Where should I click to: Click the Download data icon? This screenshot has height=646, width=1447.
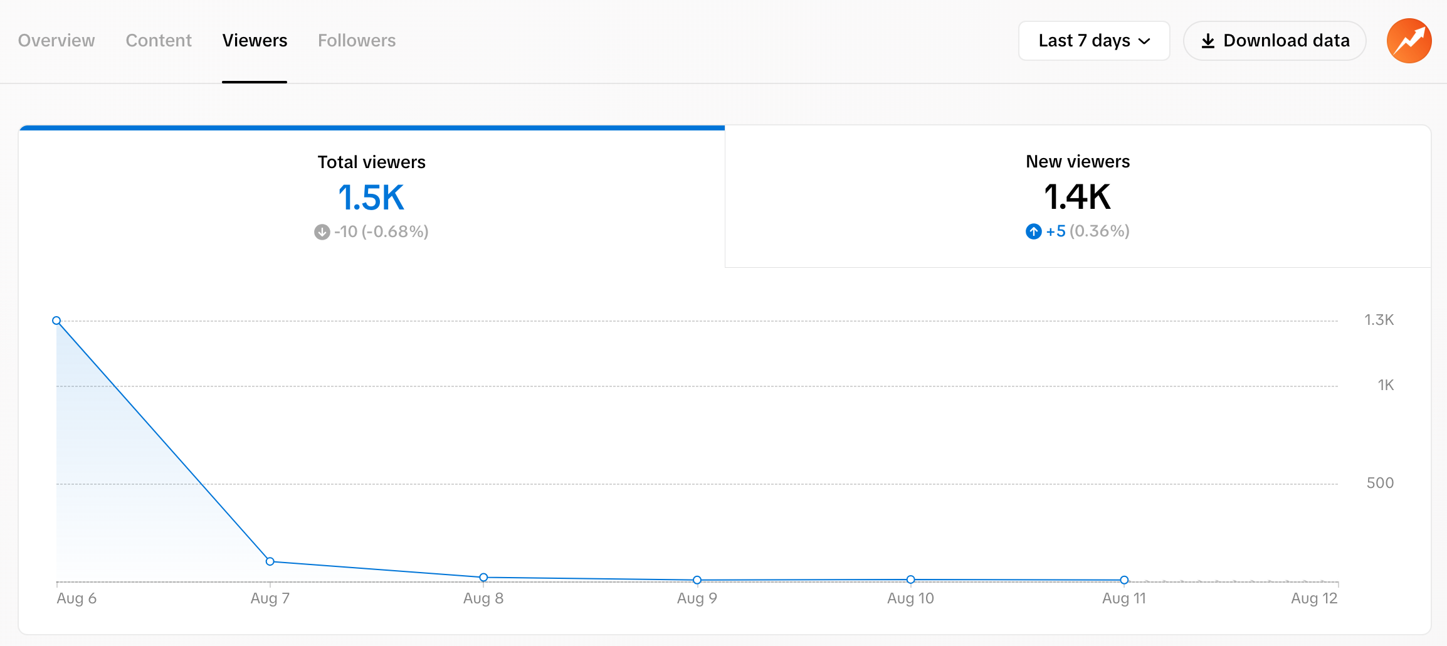point(1207,40)
